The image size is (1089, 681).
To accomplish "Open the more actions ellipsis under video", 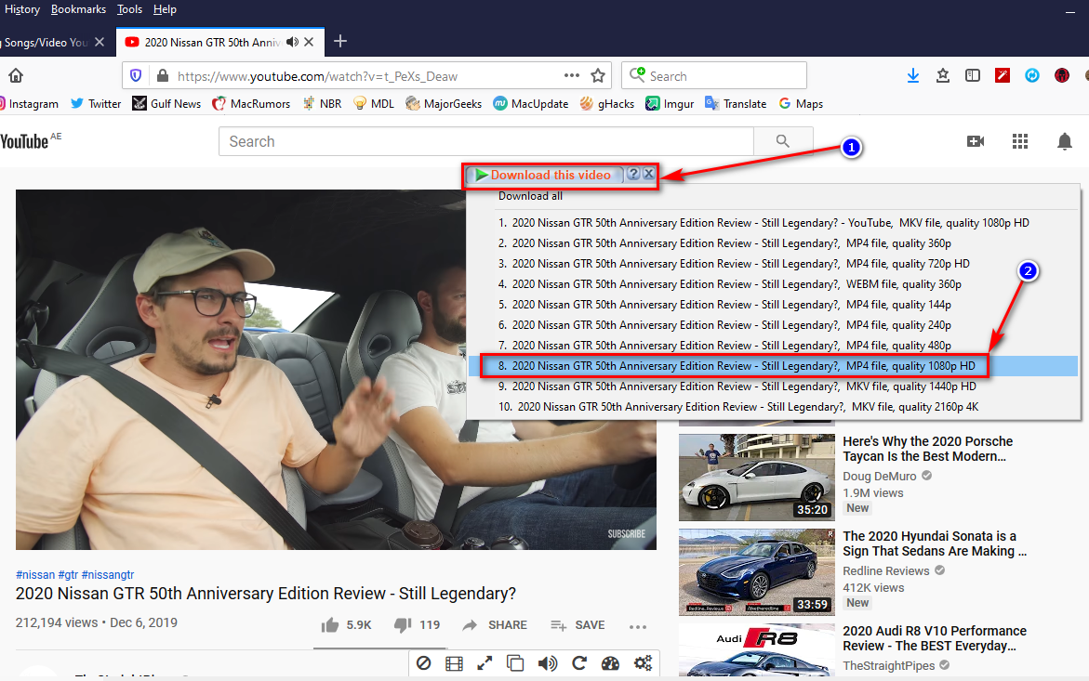I will (638, 626).
